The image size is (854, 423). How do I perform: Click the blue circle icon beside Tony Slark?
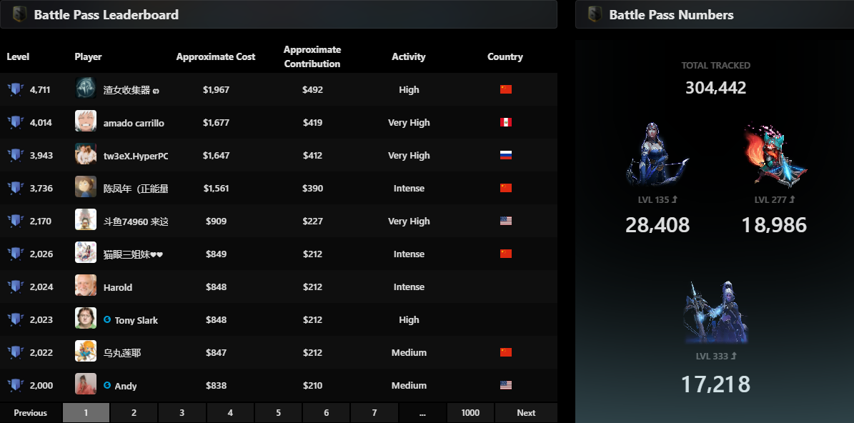107,320
